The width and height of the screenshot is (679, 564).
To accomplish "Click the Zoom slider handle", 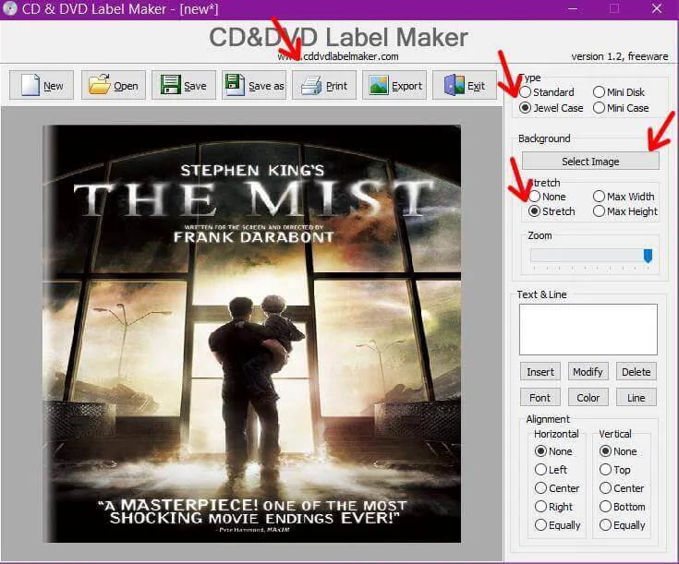I will (x=648, y=256).
